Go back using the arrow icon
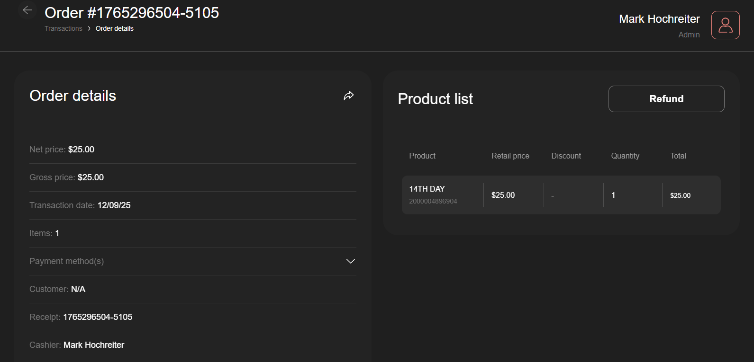This screenshot has width=754, height=362. coord(27,10)
